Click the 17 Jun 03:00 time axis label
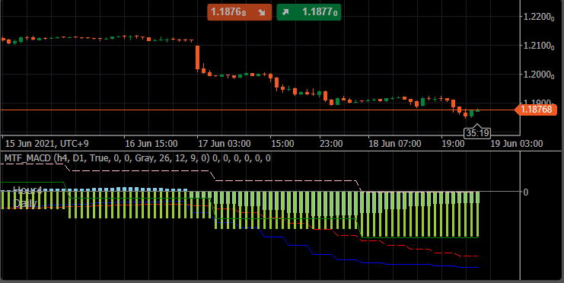 pos(225,144)
